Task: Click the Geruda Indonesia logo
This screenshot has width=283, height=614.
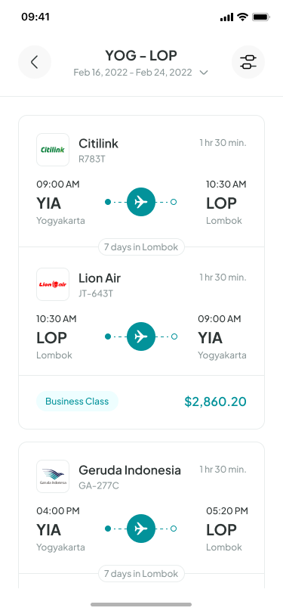Action: pos(53,476)
